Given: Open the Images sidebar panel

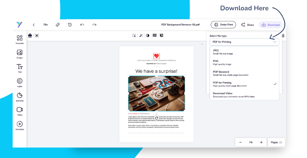Looking at the screenshot, I should pyautogui.click(x=20, y=54).
